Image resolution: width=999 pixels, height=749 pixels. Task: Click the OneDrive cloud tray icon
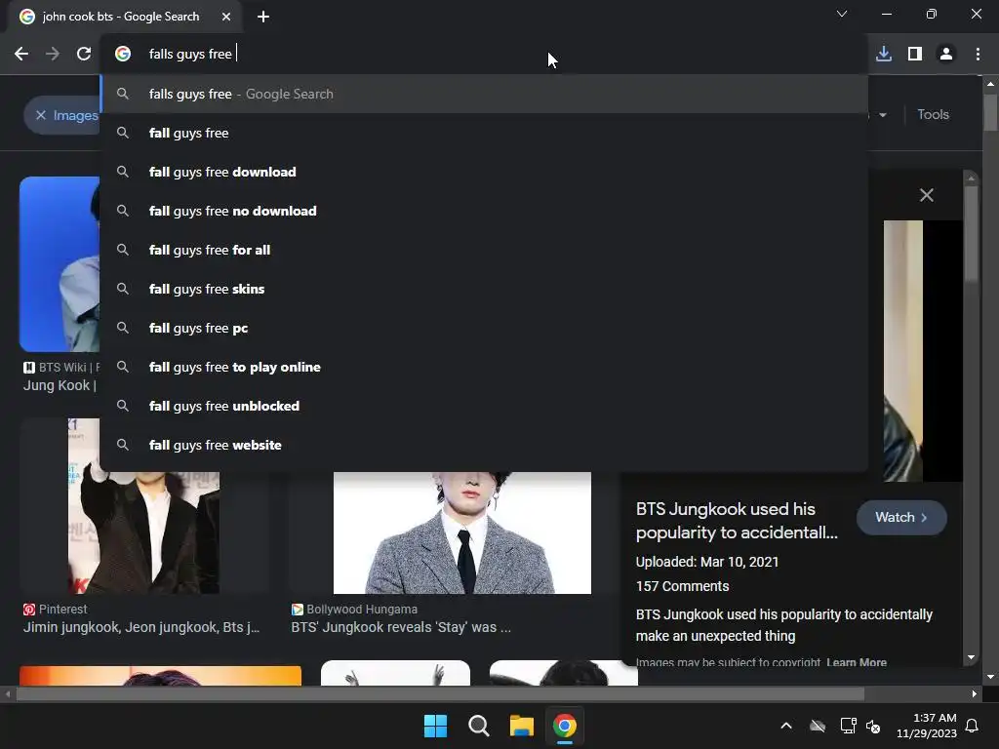point(818,726)
